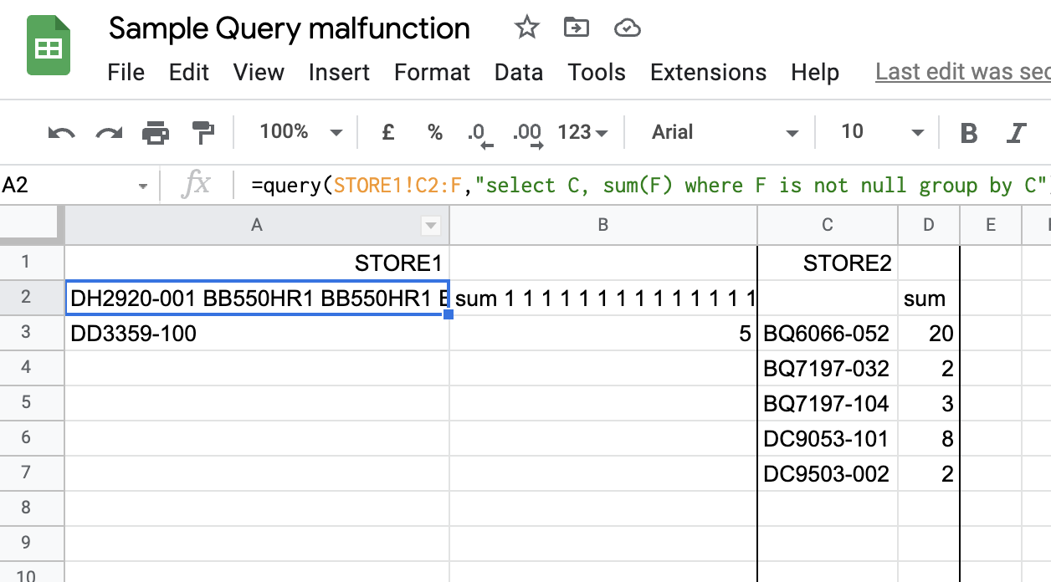Select column D header
The height and width of the screenshot is (582, 1051).
click(929, 225)
